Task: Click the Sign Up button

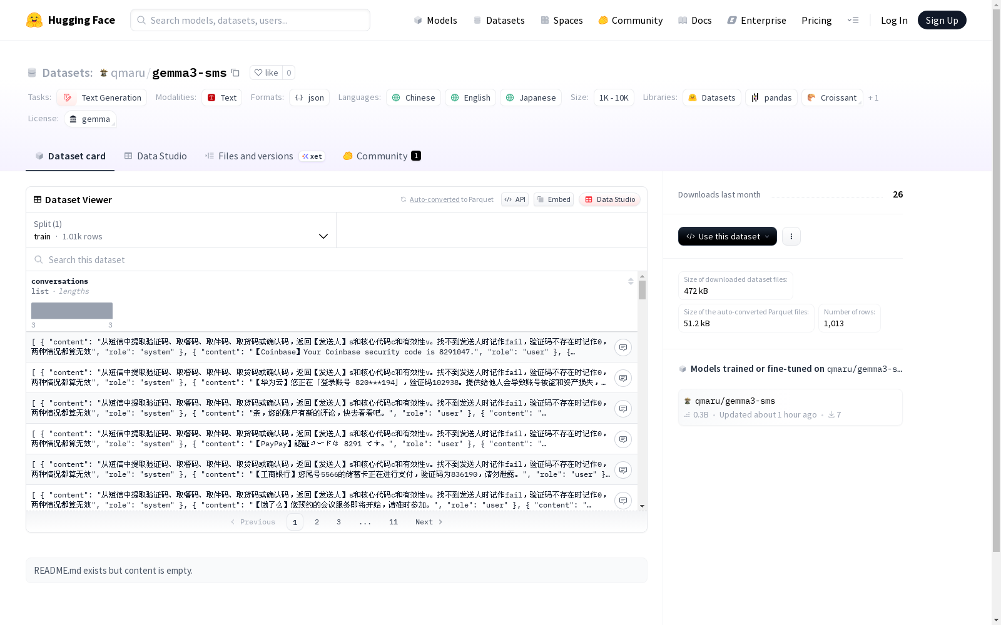Action: (x=942, y=20)
